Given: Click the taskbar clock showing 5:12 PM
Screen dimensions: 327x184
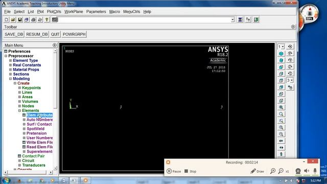Looking at the screenshot, I should 316,180.
